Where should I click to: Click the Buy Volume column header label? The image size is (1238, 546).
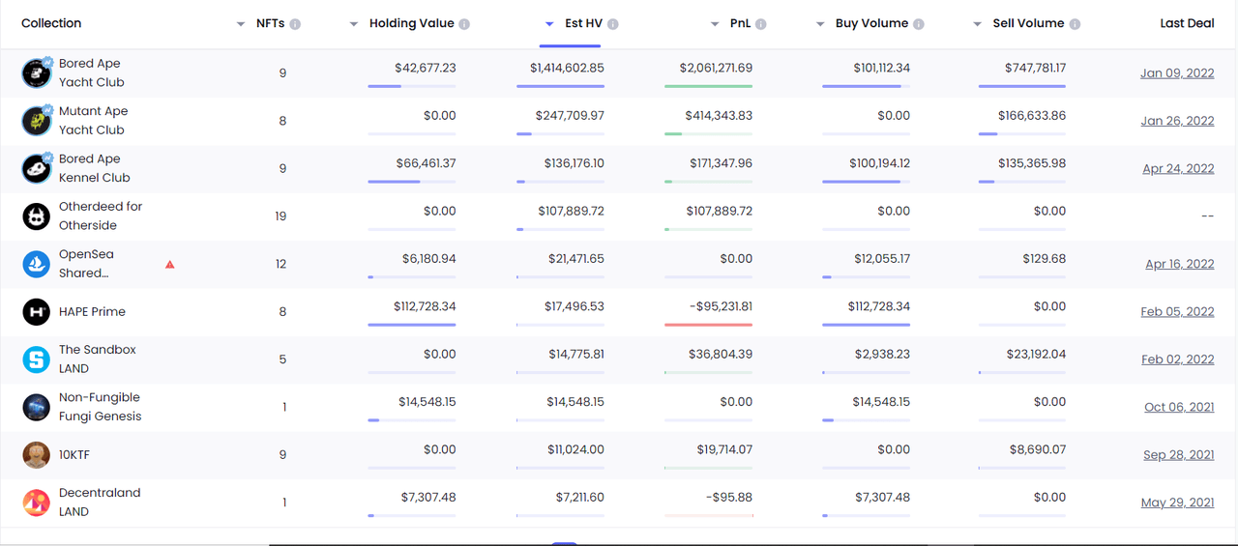click(872, 23)
